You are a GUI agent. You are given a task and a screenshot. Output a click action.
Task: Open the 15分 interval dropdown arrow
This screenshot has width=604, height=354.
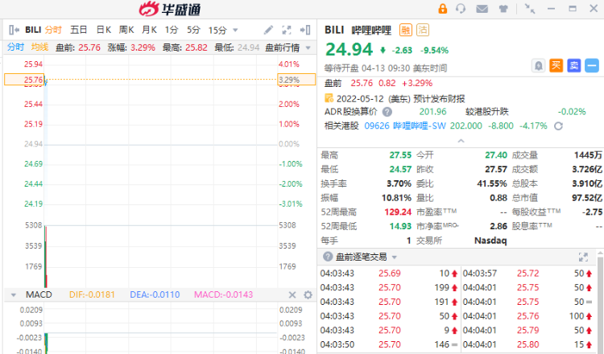[x=234, y=30]
